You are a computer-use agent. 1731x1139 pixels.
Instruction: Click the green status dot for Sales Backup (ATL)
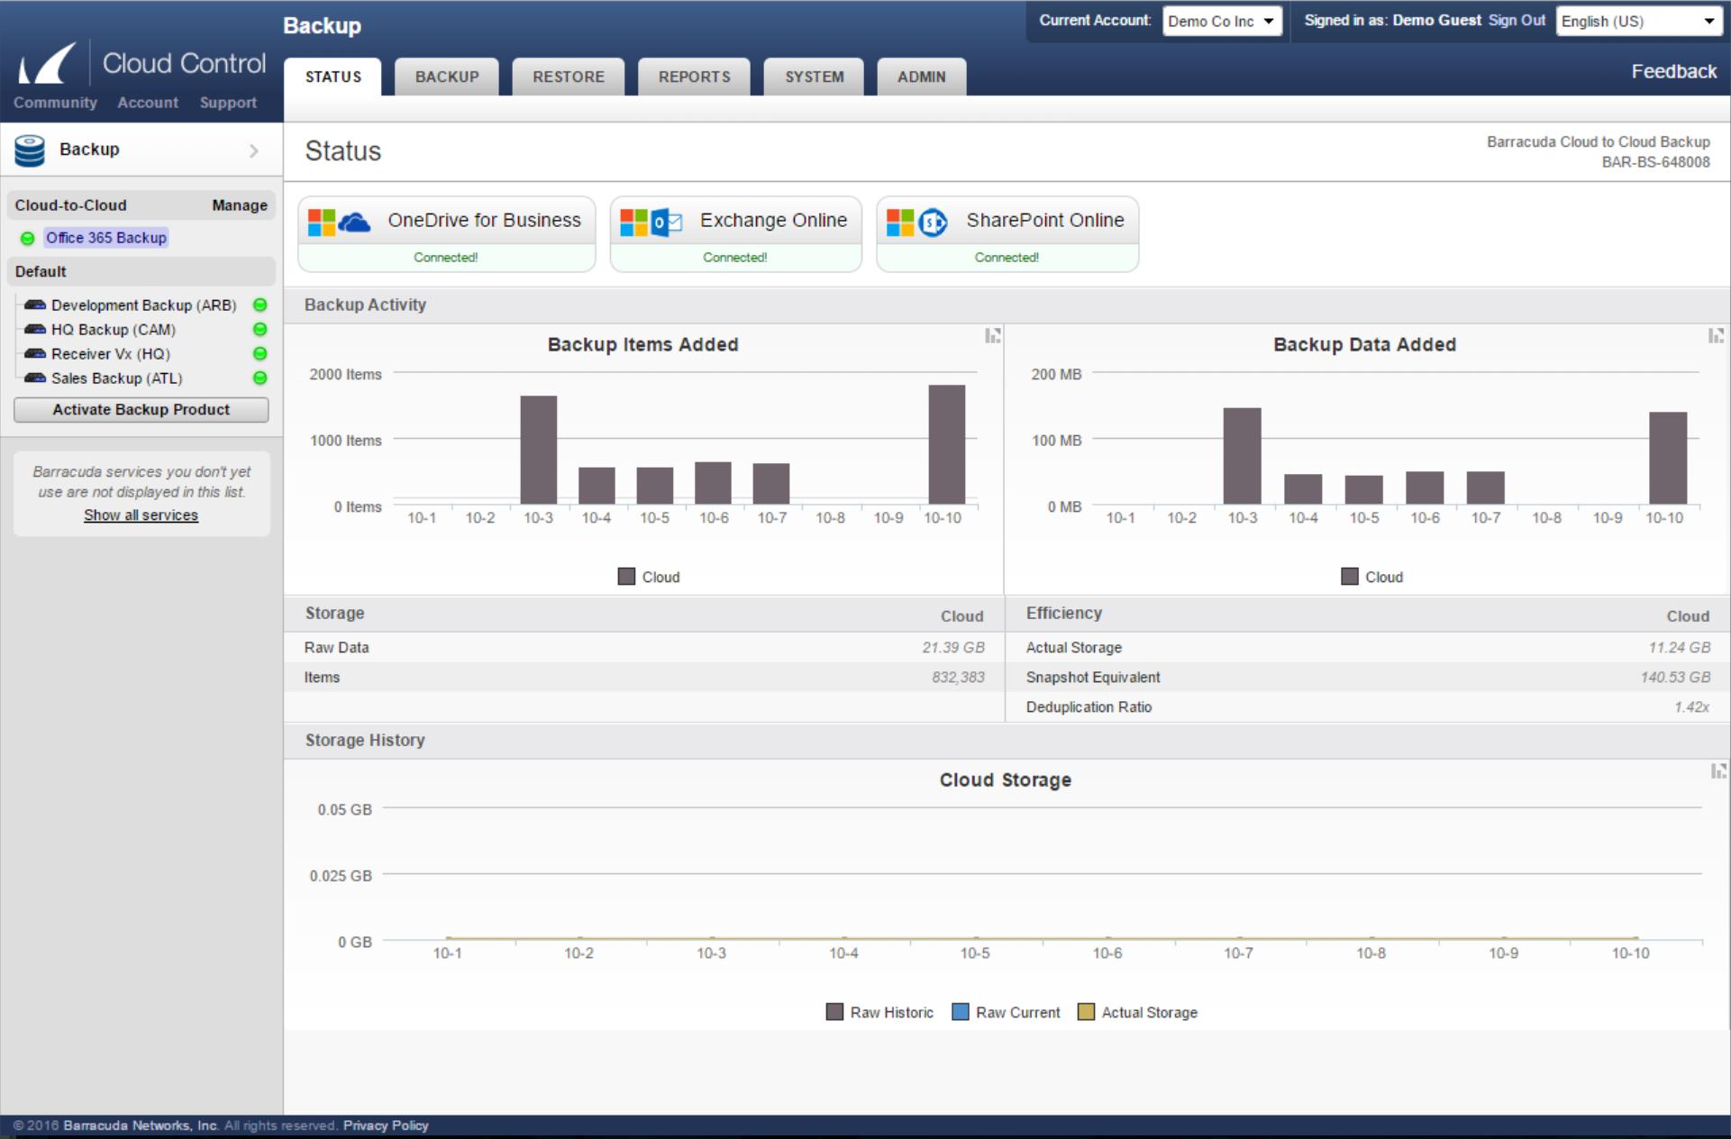click(260, 378)
